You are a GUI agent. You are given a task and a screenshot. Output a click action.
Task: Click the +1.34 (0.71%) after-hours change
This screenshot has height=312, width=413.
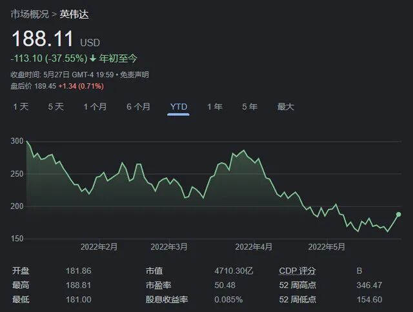(81, 86)
